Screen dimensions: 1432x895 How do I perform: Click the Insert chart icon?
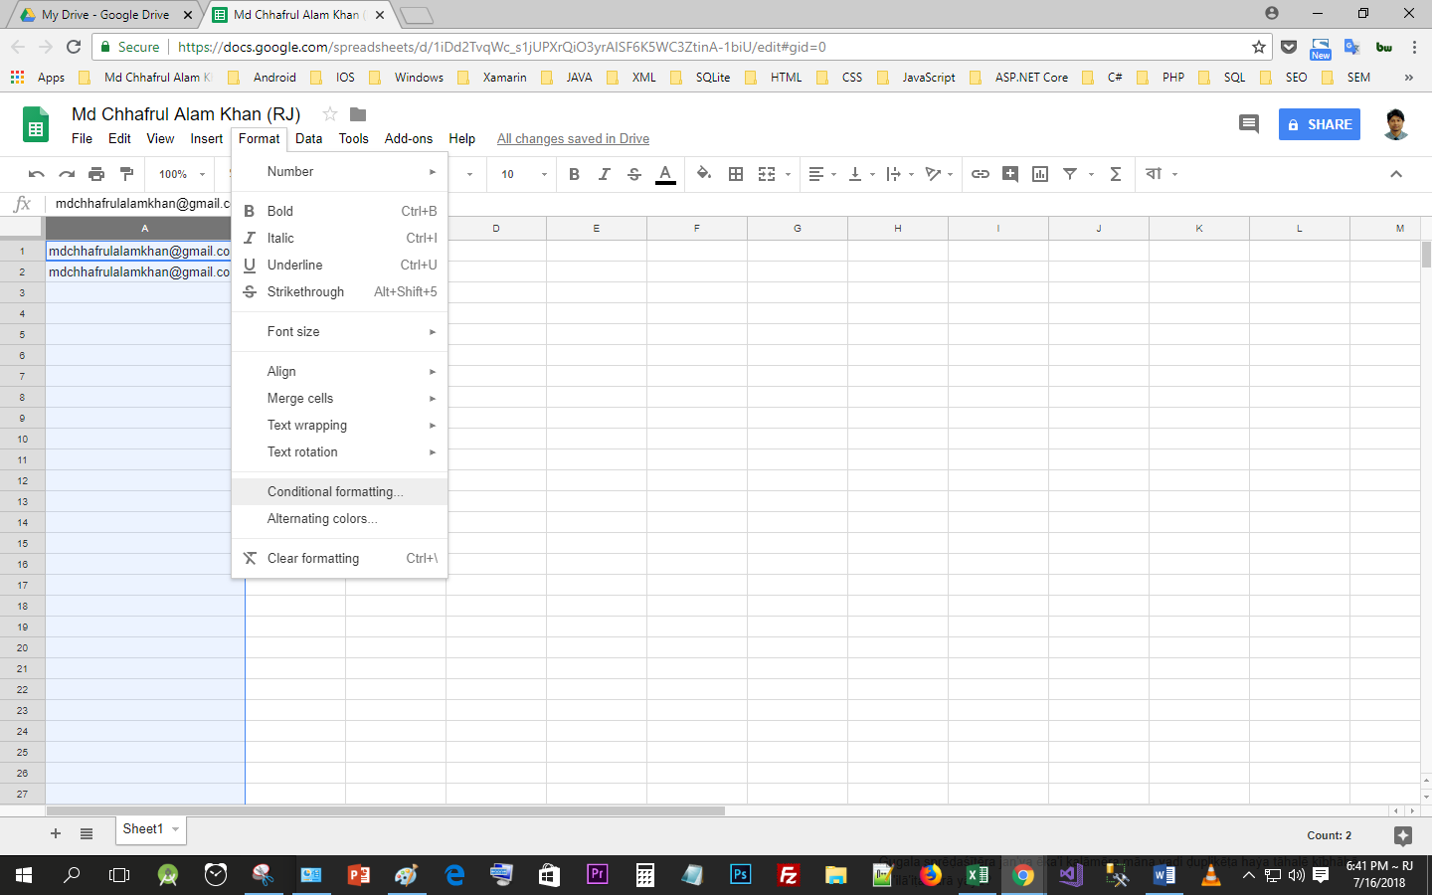1040,174
